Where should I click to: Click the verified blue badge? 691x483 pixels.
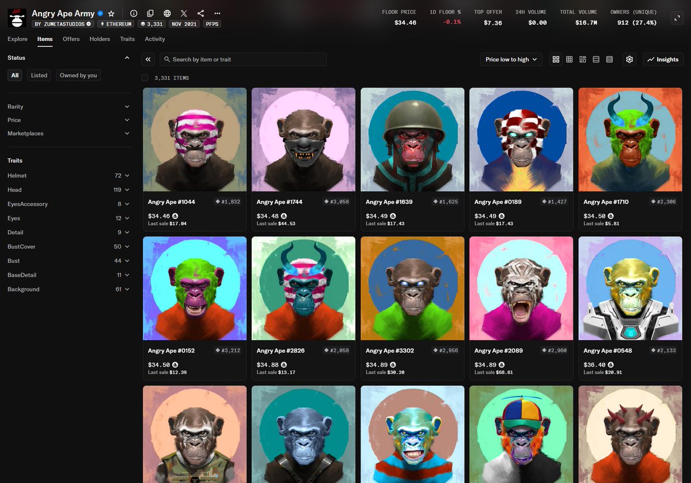(x=100, y=13)
